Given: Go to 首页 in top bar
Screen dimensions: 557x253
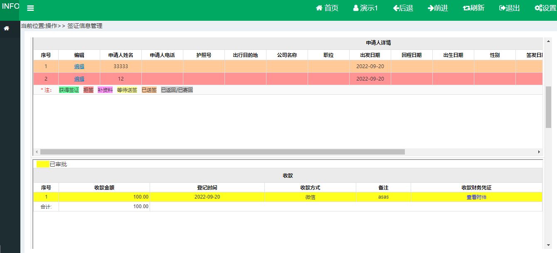Looking at the screenshot, I should [x=327, y=8].
